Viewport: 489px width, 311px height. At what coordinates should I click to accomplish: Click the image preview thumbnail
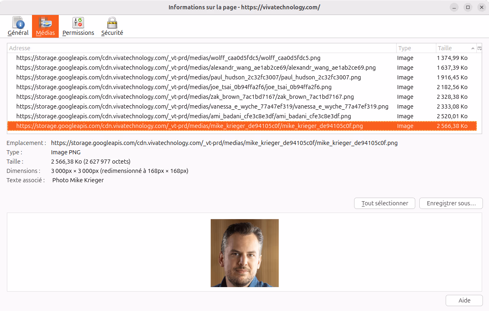(x=245, y=253)
